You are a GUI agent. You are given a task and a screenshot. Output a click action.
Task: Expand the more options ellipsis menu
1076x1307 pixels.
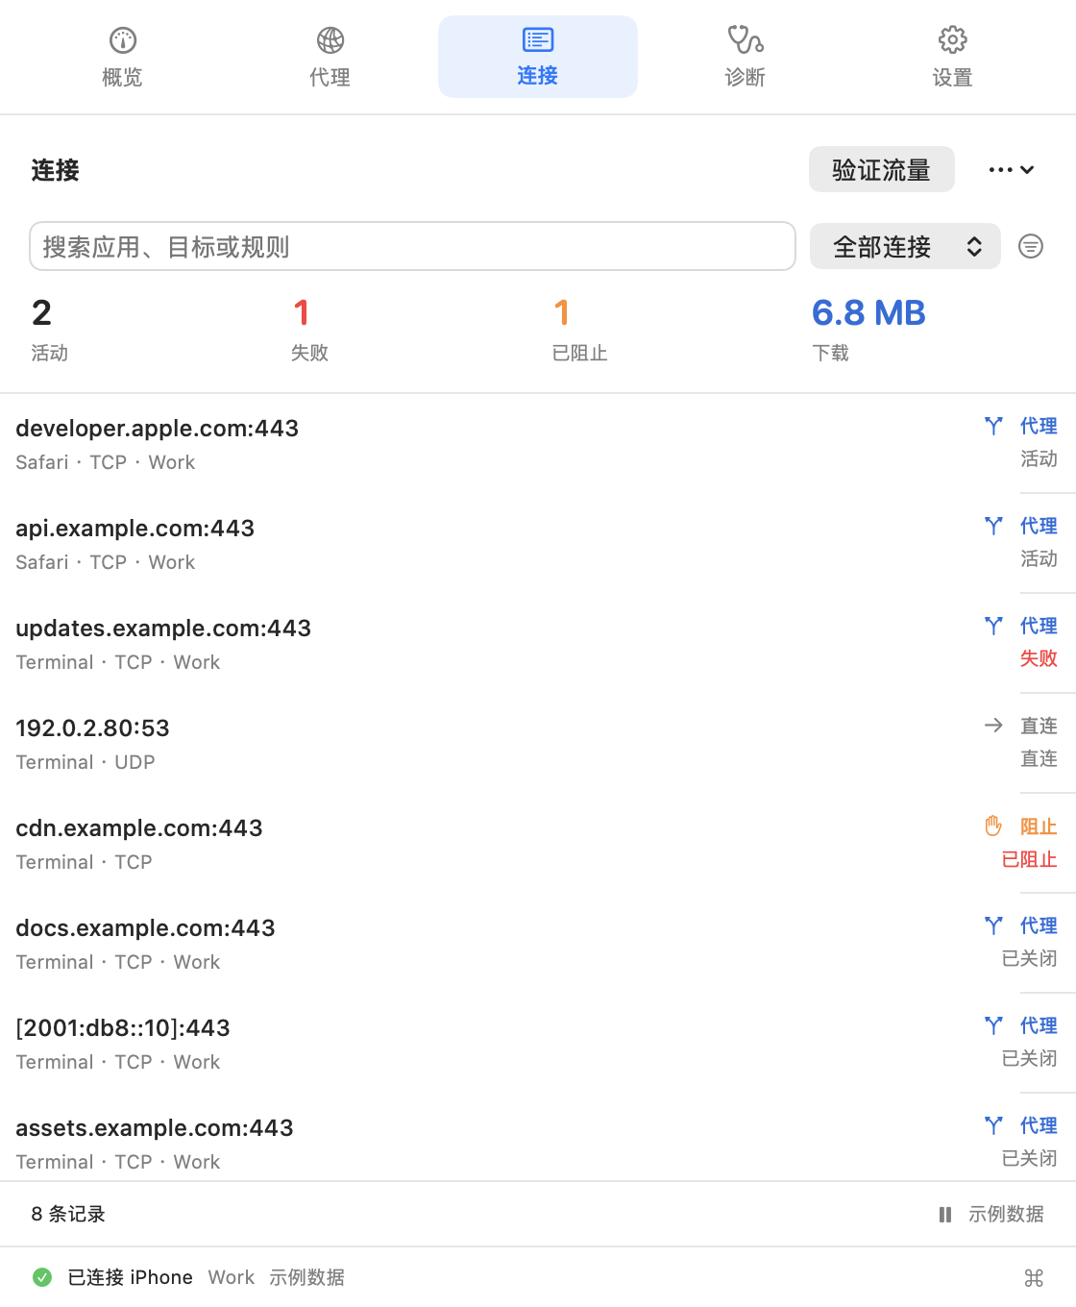(1011, 169)
